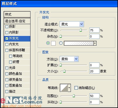The image size is (118, 108).
Task: Select the 内发光 style row label
Action: [14, 44]
